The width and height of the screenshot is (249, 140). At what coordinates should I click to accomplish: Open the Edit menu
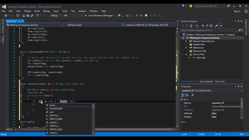(11, 11)
